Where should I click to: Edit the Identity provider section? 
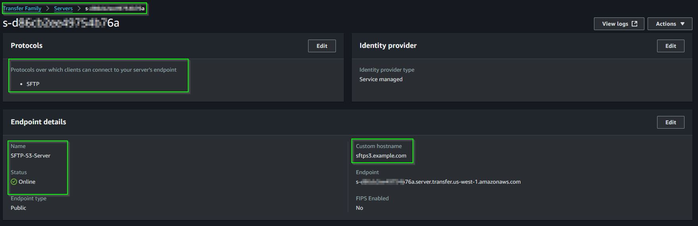[x=671, y=46]
